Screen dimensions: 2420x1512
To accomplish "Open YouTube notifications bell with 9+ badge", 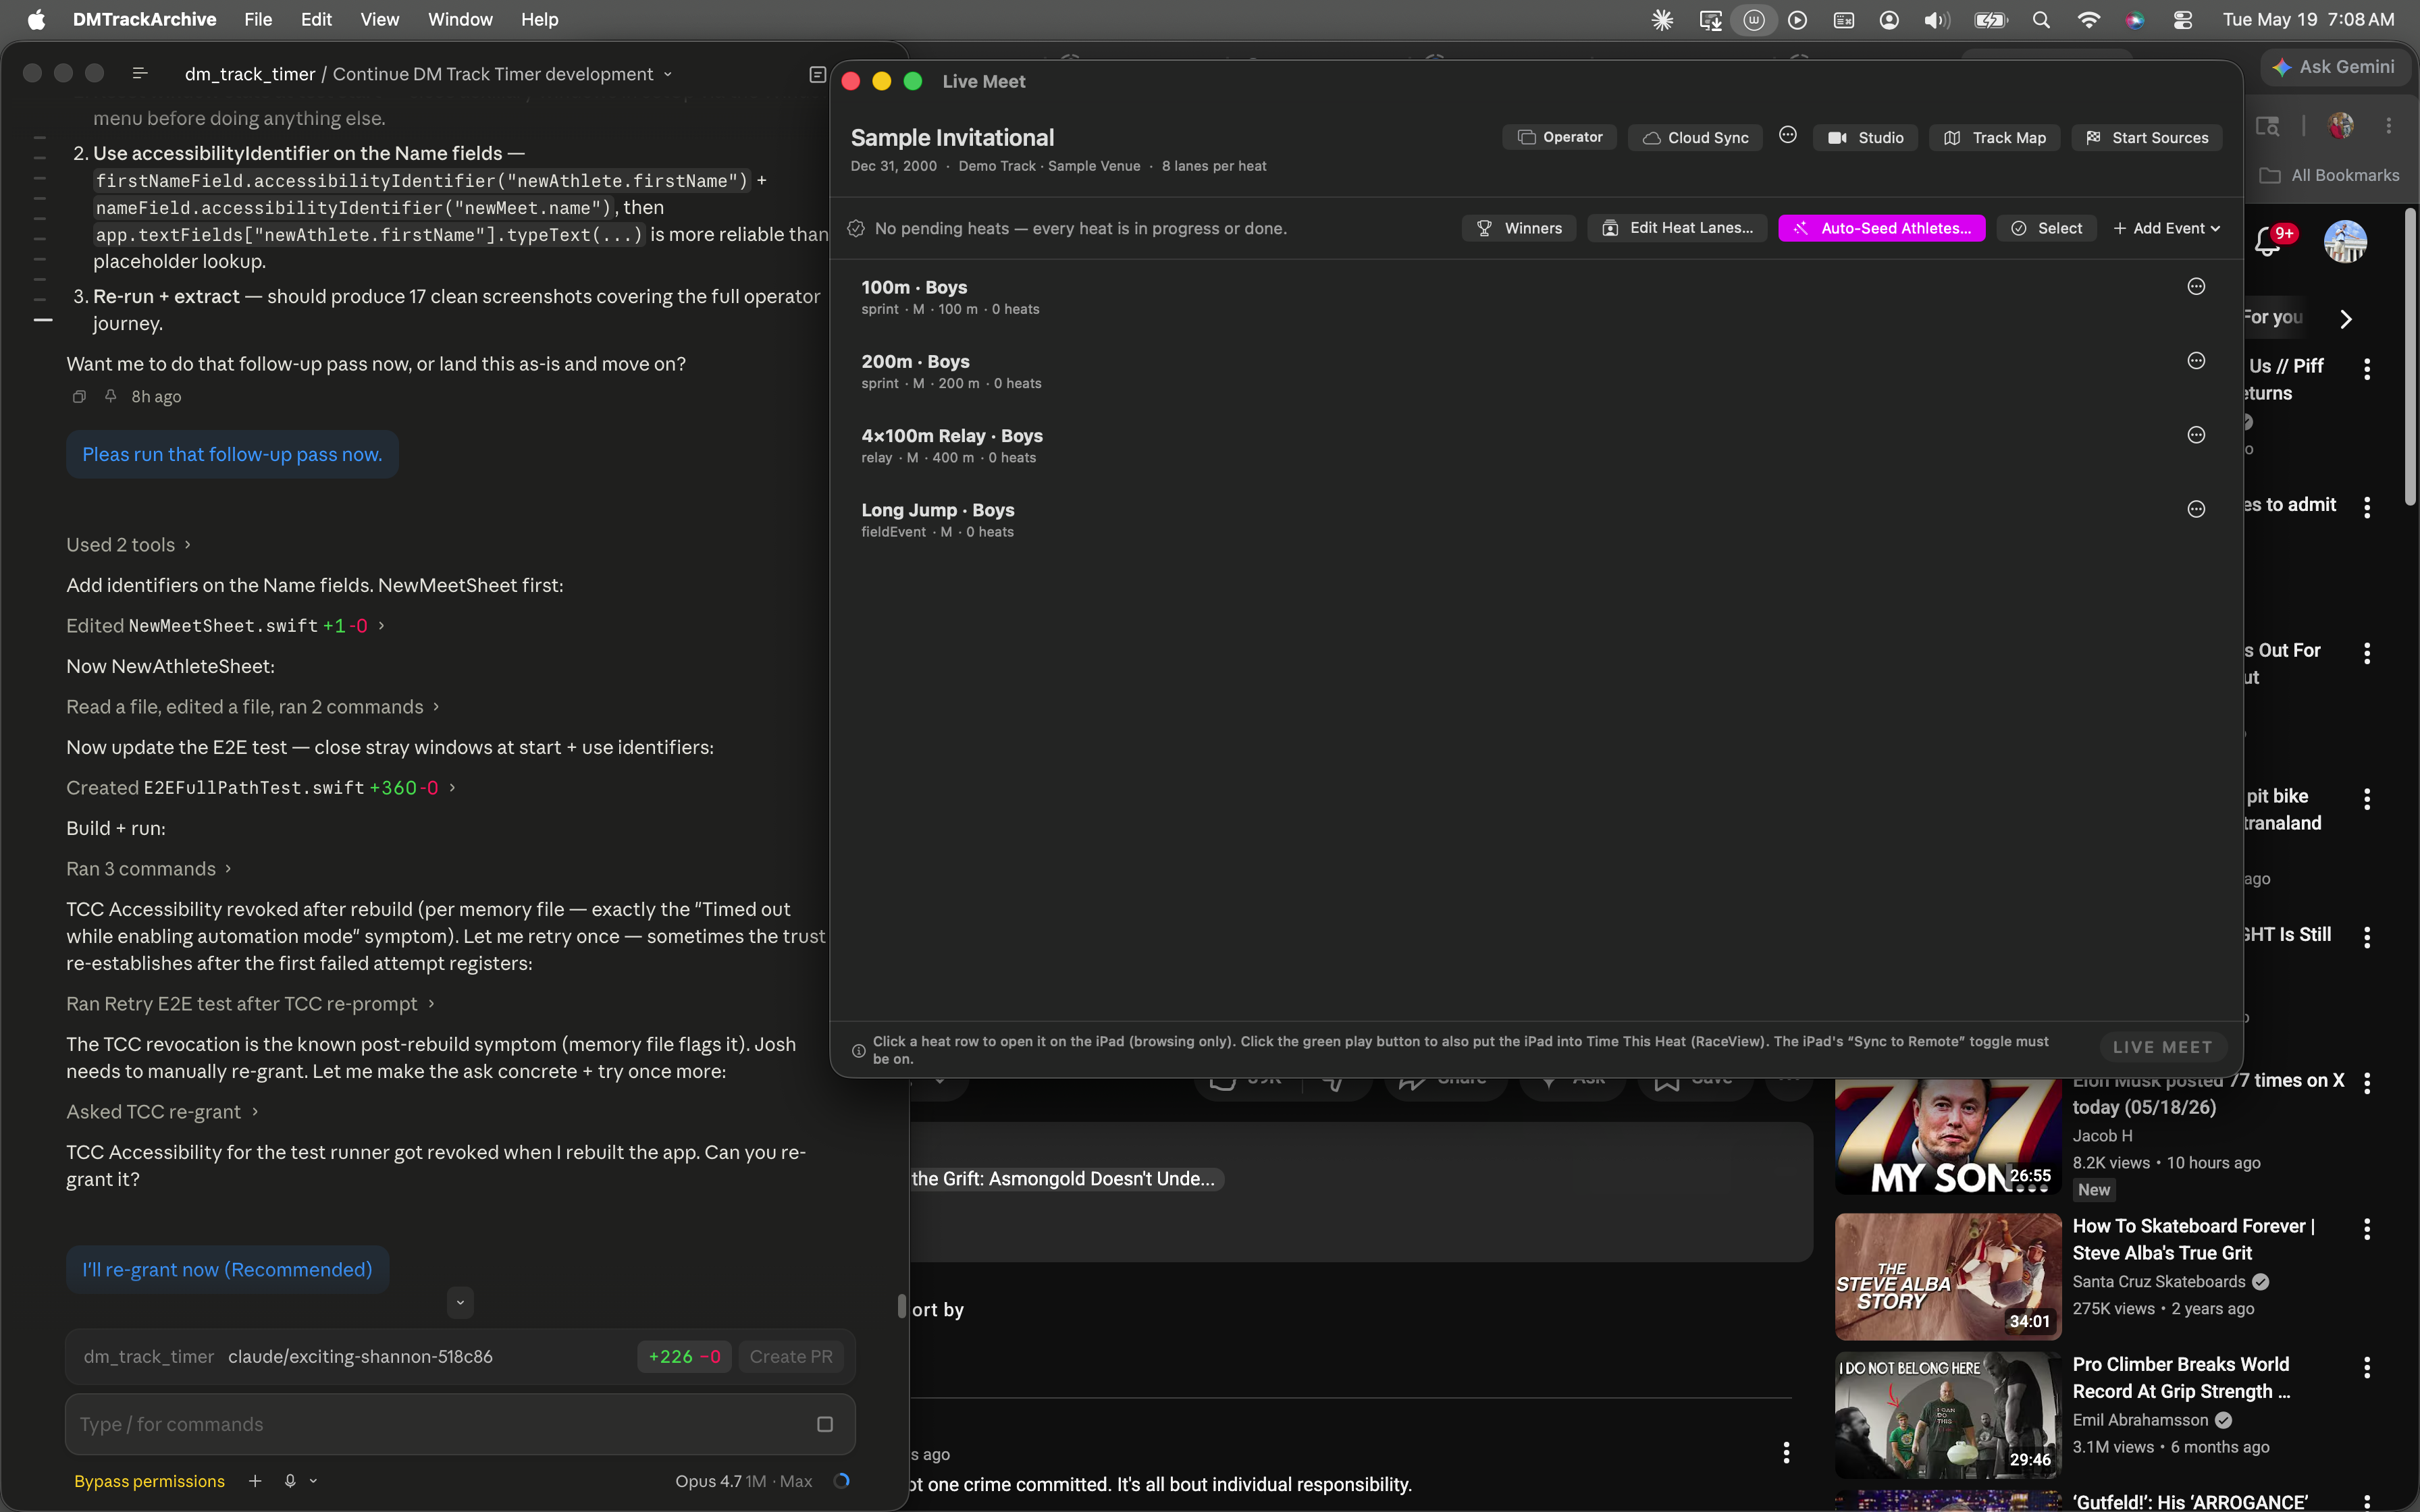I will (2268, 241).
